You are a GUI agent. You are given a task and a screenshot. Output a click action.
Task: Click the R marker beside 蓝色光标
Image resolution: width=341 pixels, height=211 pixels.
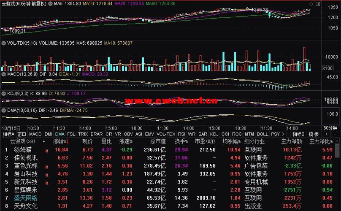pyautogui.click(x=47, y=167)
